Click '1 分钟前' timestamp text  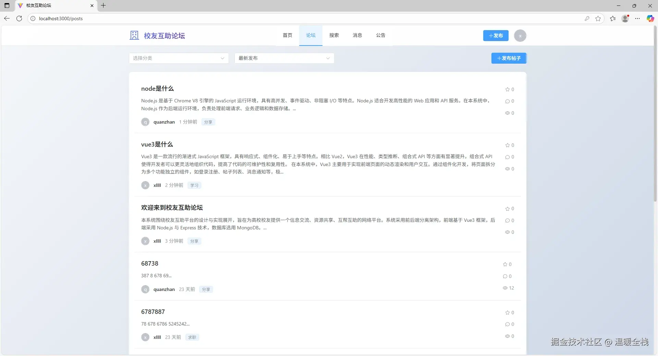tap(188, 122)
